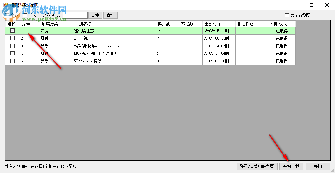The height and width of the screenshot is (173, 335).
Task: Click the 查找 button
Action: point(95,15)
